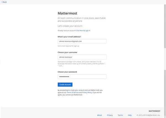Open the Privacy footer link
Screen dimensions: 166x118
point(110,115)
